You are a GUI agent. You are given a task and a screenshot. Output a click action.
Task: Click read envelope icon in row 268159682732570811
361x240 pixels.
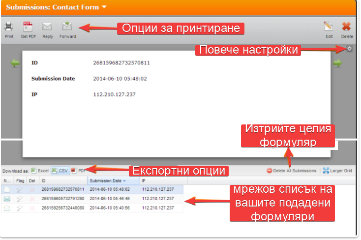point(7,189)
